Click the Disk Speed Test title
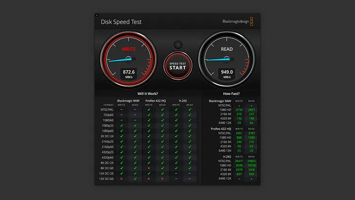 coord(121,22)
